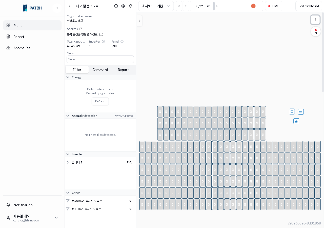Click Edit dashboard button
Image resolution: width=324 pixels, height=228 pixels.
[309, 6]
